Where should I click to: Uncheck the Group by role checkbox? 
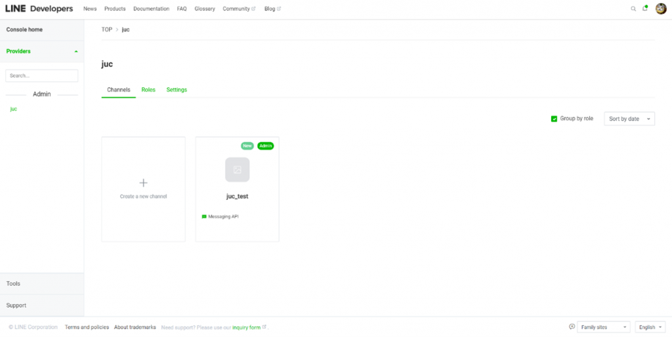(554, 119)
